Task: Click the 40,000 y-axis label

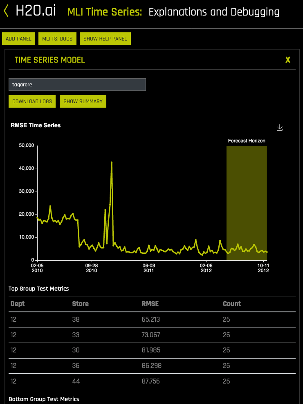Action: pos(27,168)
